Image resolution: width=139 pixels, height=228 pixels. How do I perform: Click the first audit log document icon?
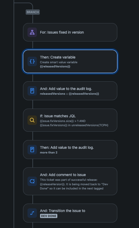[x=32, y=91]
